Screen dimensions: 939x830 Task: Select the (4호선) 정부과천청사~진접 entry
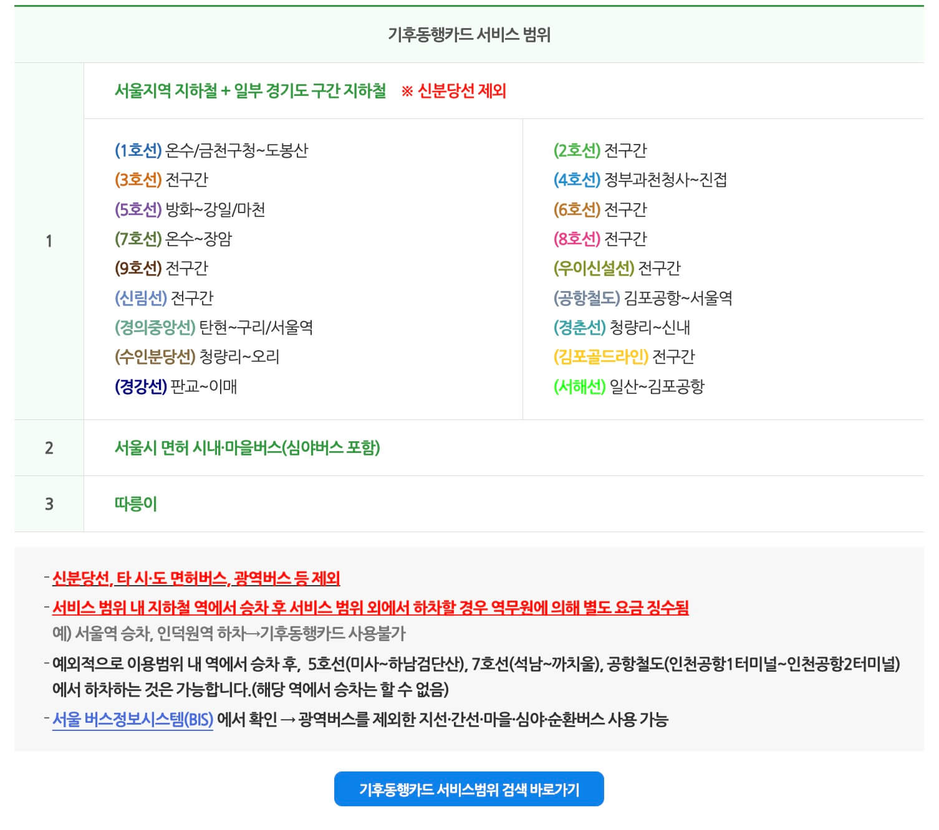click(x=640, y=179)
